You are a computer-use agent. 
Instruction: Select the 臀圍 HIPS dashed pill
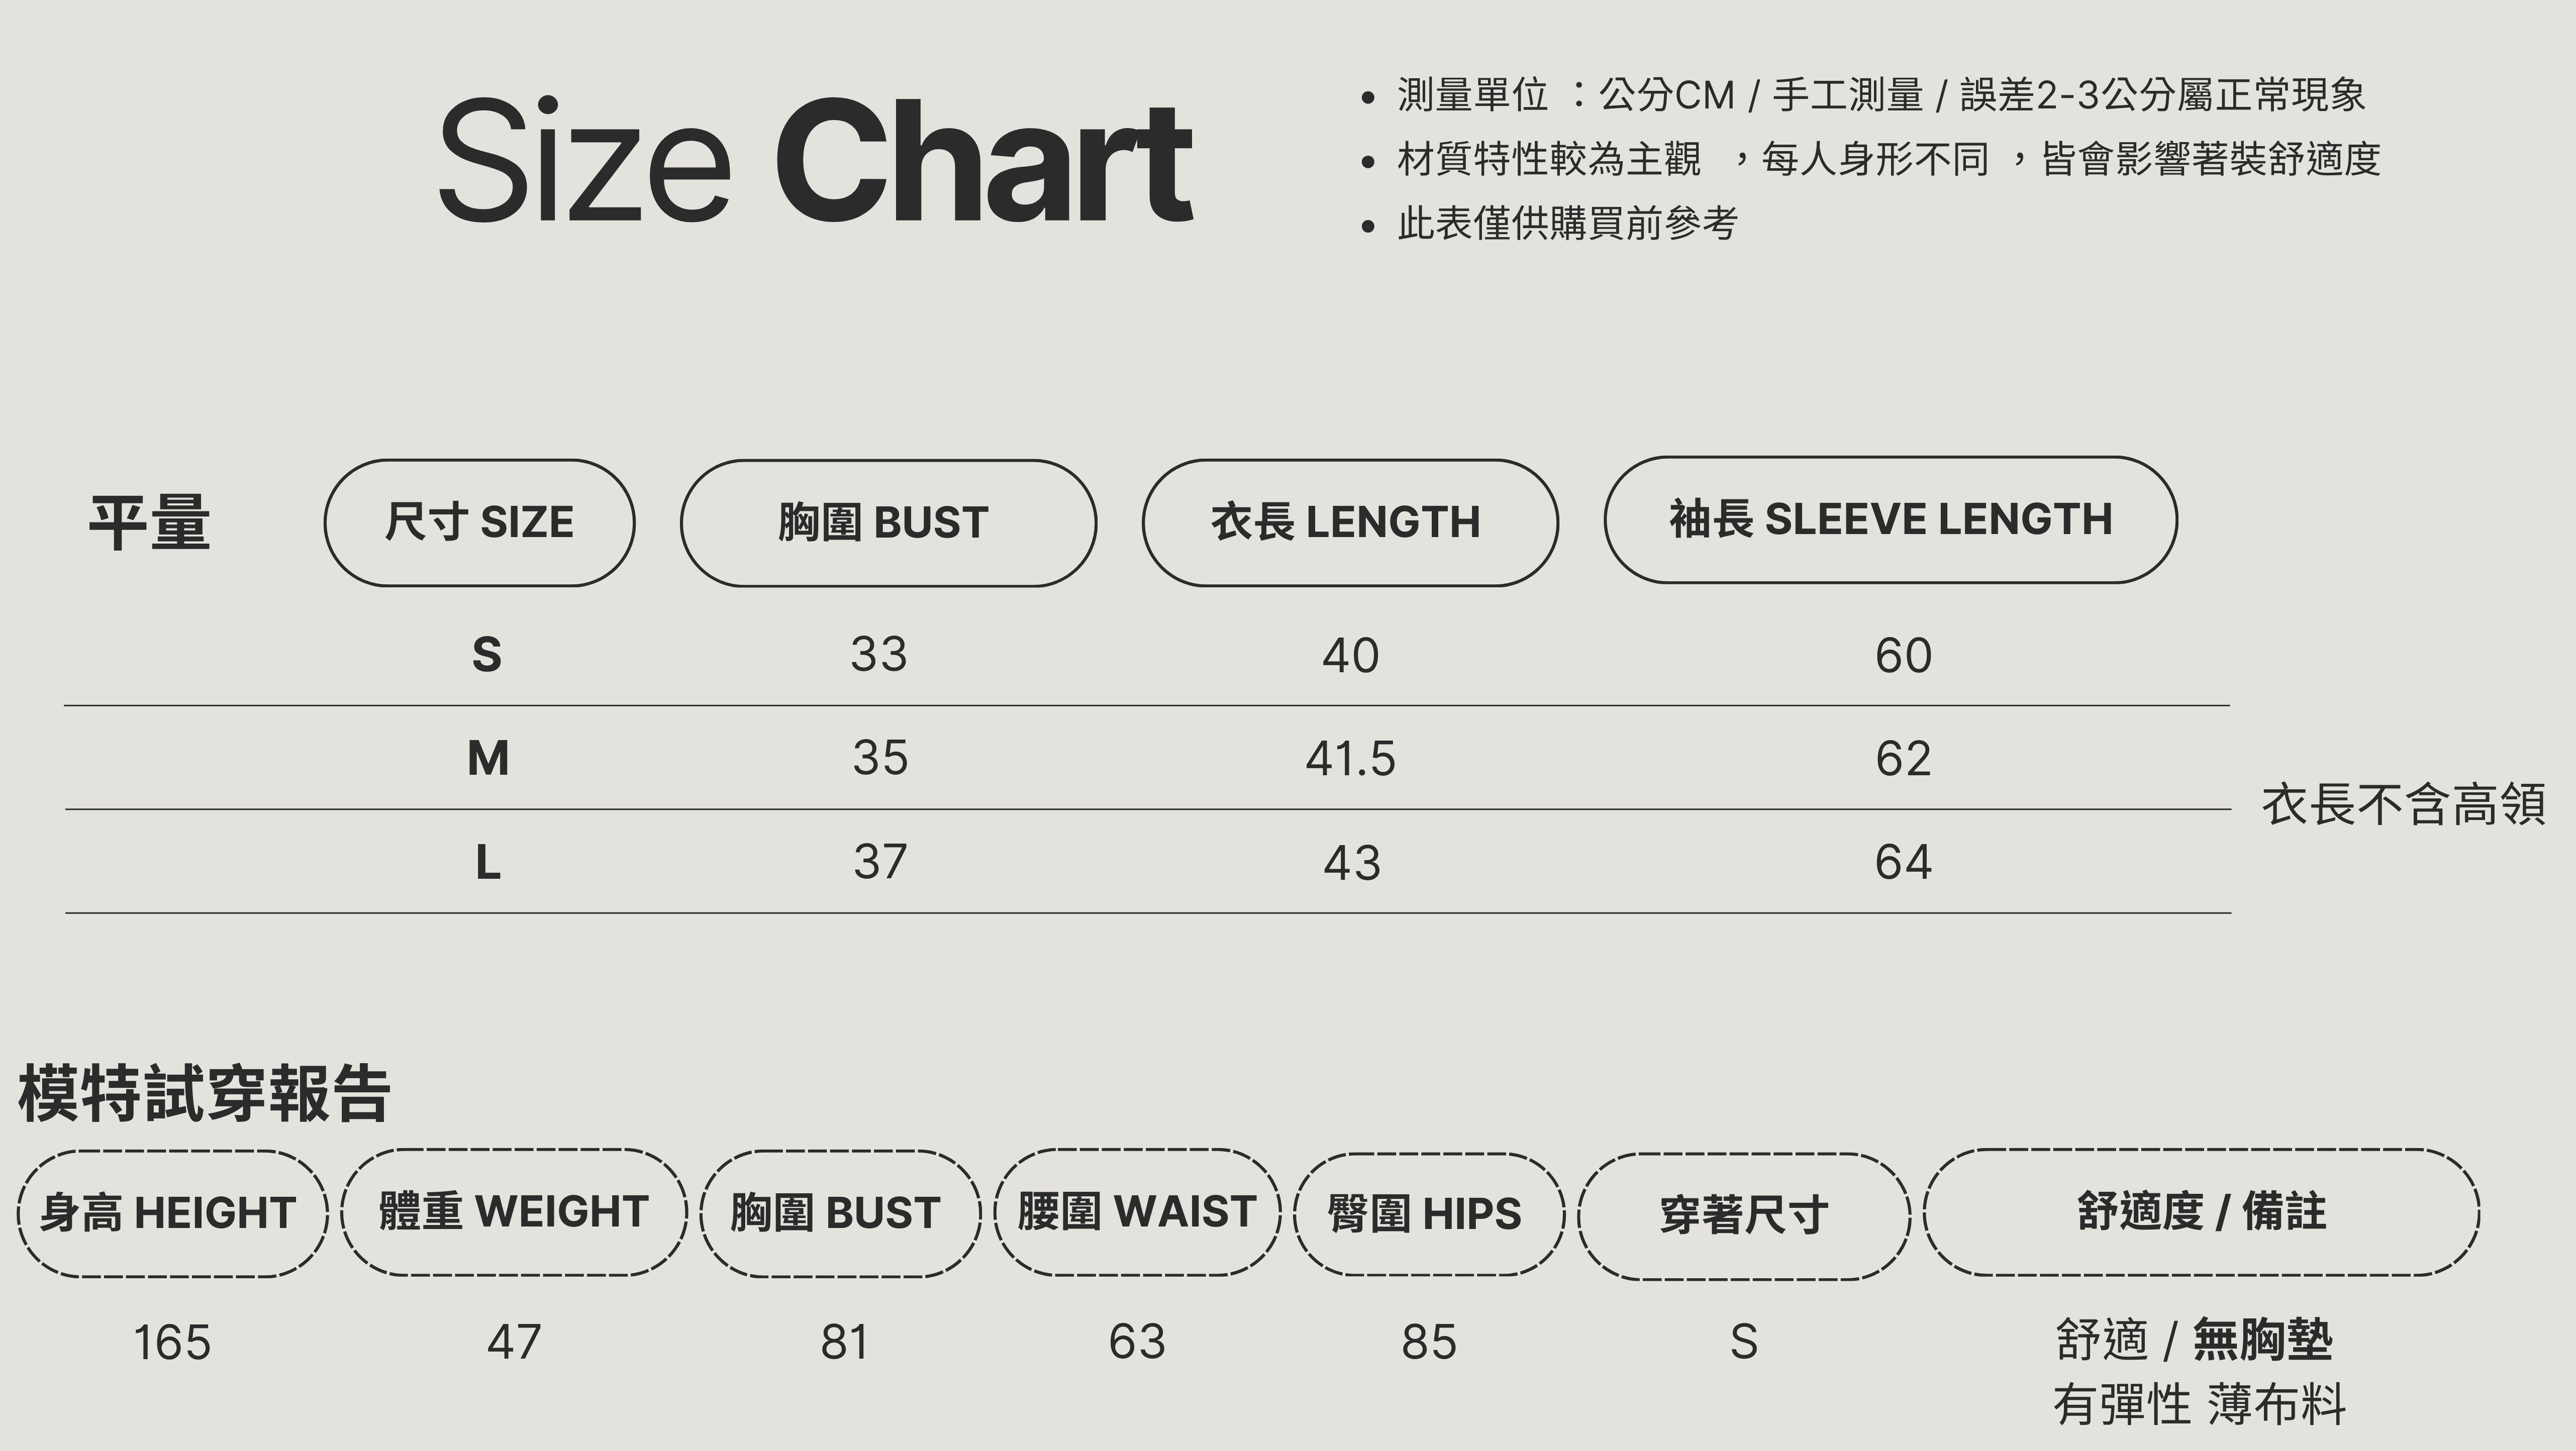point(1428,1214)
